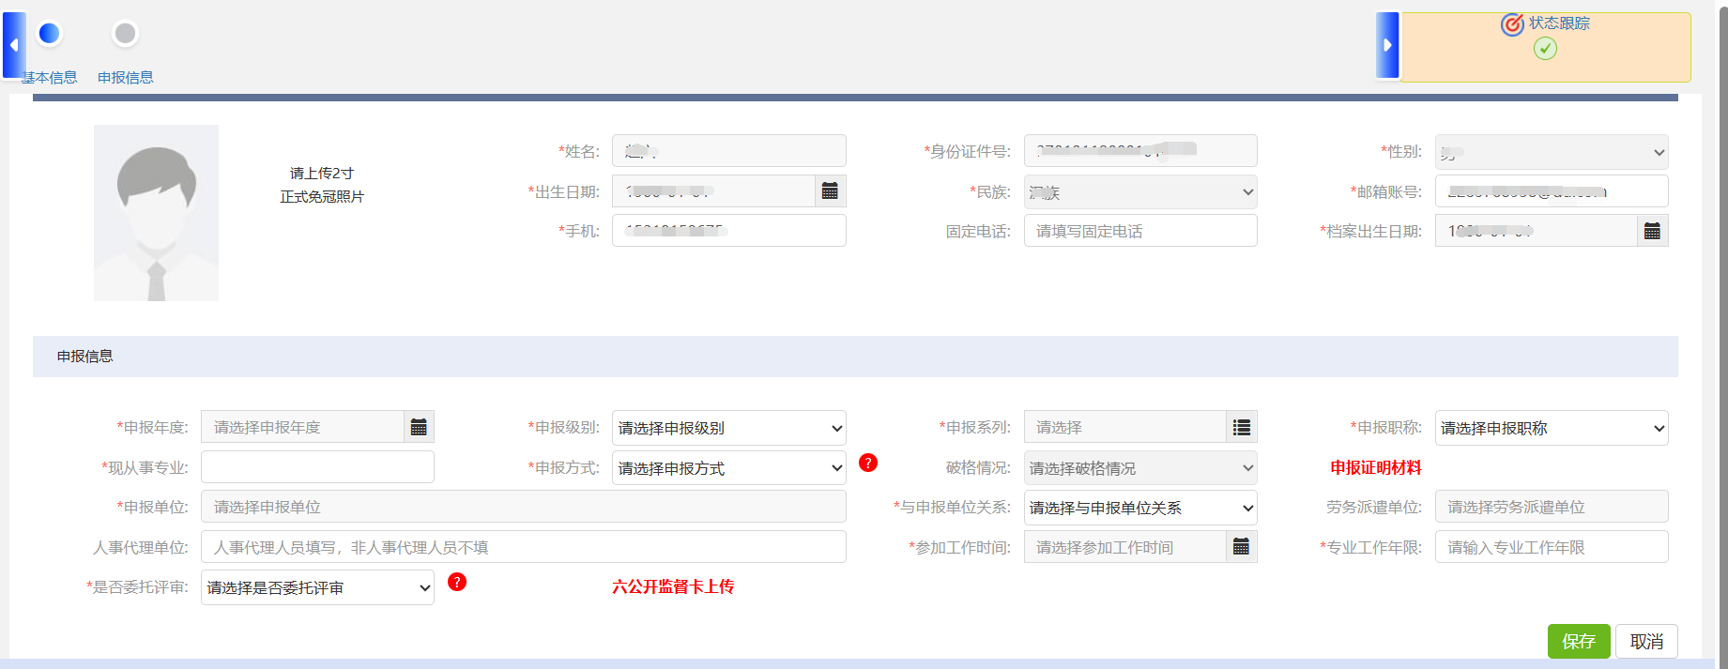Open the 申报系列 list selector icon
This screenshot has height=669, width=1728.
coord(1241,428)
